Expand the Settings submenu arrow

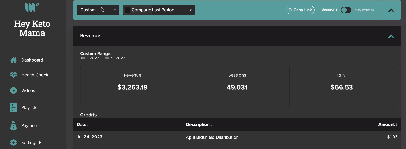tap(40, 143)
